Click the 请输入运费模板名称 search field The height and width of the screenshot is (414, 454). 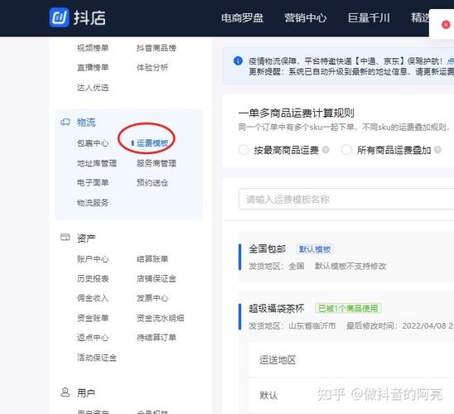click(346, 199)
